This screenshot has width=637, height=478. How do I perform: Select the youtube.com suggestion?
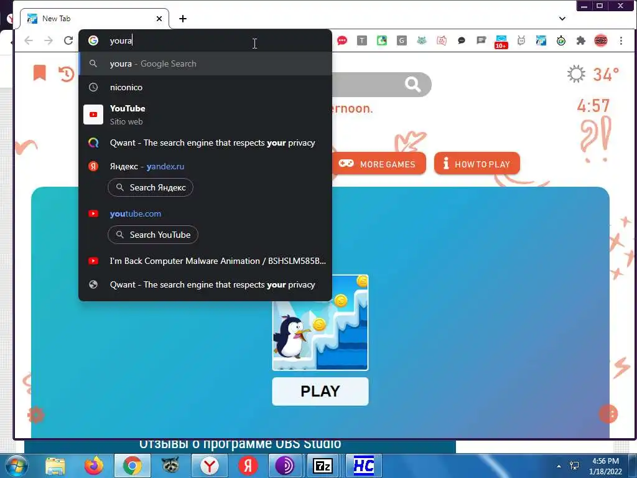[x=205, y=214]
